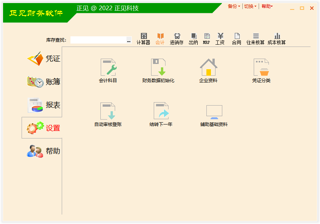320x224 pixels.
Task: Open the 计算器 calculator tool
Action: pos(144,39)
